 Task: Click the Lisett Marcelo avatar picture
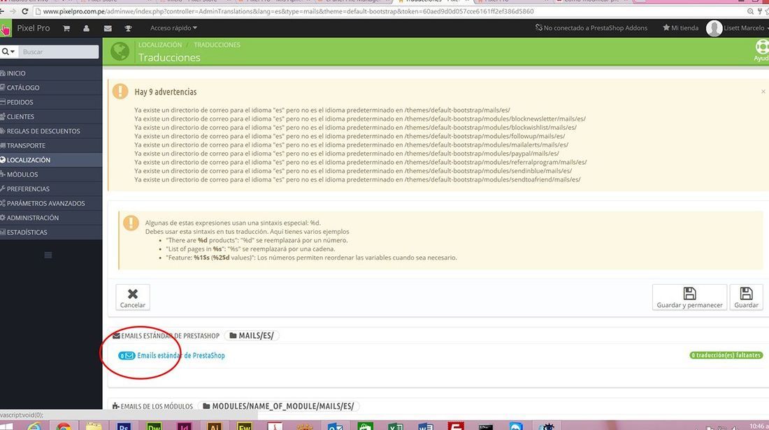pyautogui.click(x=714, y=28)
